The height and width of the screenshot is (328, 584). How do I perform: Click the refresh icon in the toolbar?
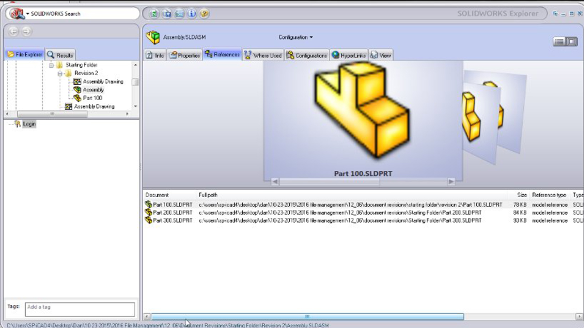pyautogui.click(x=154, y=14)
